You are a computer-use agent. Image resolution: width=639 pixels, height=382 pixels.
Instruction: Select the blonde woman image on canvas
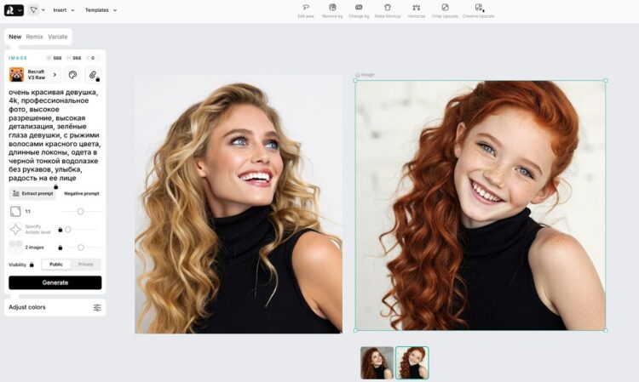tap(239, 204)
